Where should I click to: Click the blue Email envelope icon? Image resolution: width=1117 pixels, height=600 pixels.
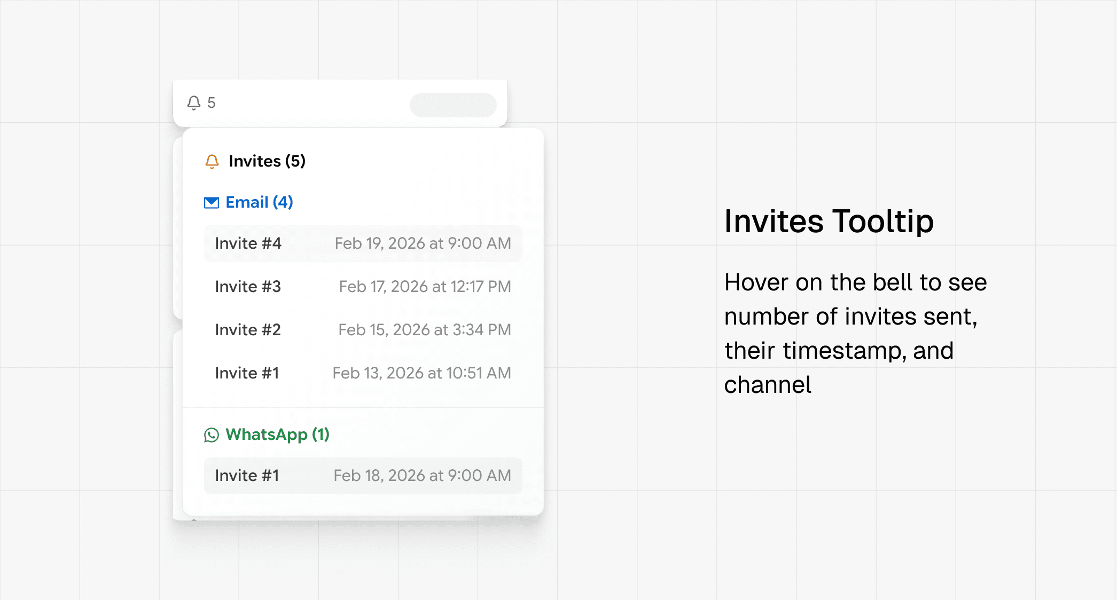212,203
